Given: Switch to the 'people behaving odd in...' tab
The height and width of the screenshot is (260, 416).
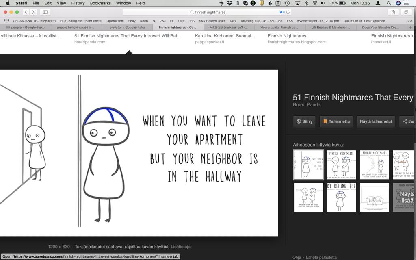Looking at the screenshot, I should [x=76, y=27].
